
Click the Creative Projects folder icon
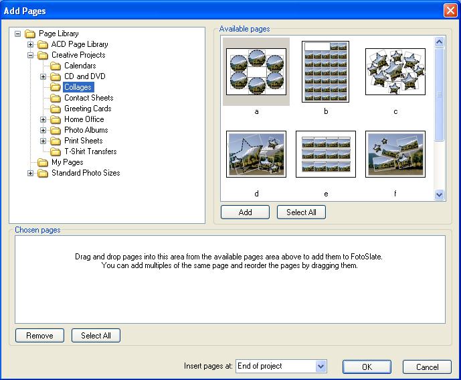(x=43, y=55)
